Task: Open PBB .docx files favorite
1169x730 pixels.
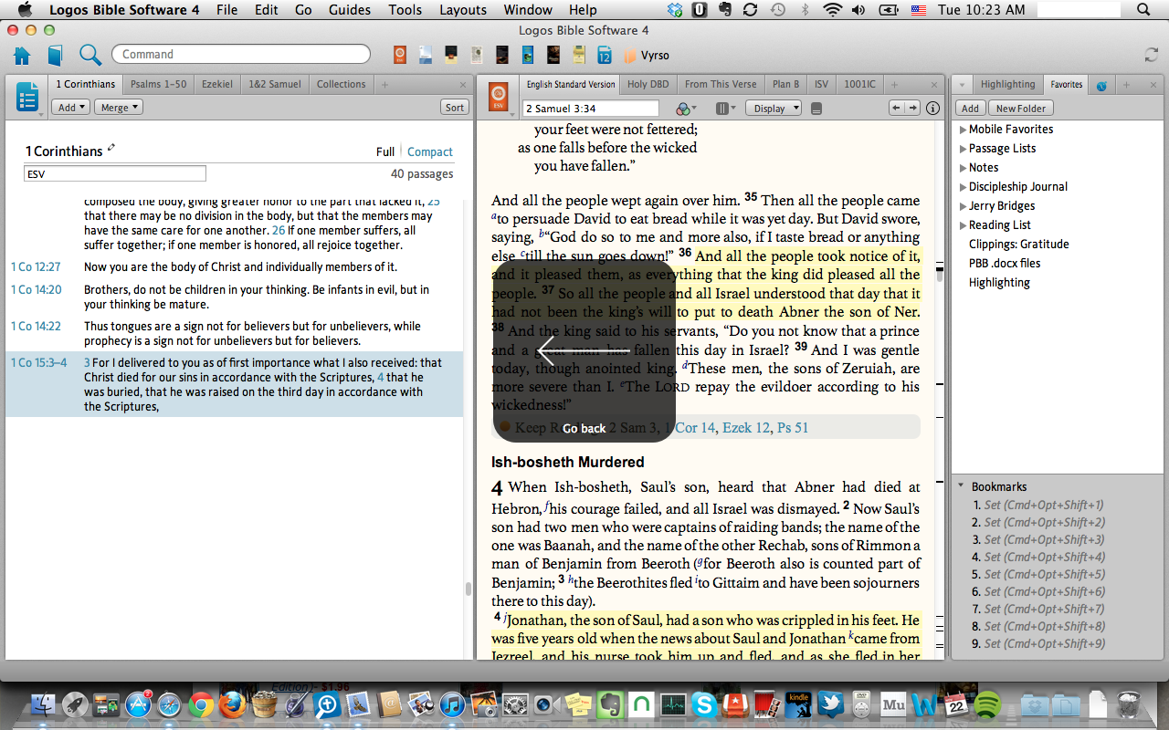Action: (x=1005, y=264)
